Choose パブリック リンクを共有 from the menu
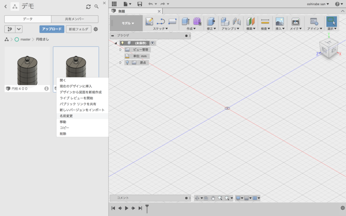Screen dimensions: 346x216 (x=78, y=104)
